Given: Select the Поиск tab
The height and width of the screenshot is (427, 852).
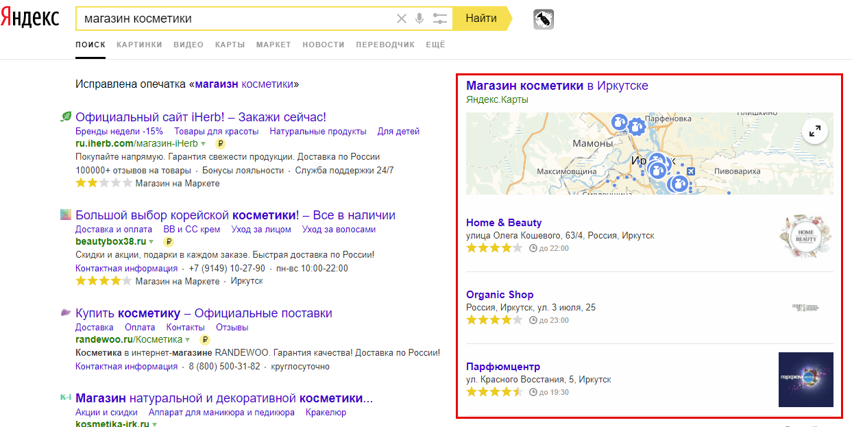Looking at the screenshot, I should click(90, 45).
